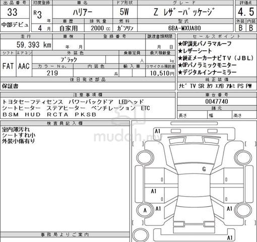Click the ★レザーシート sales point
257x242 pixels.
(x=195, y=51)
